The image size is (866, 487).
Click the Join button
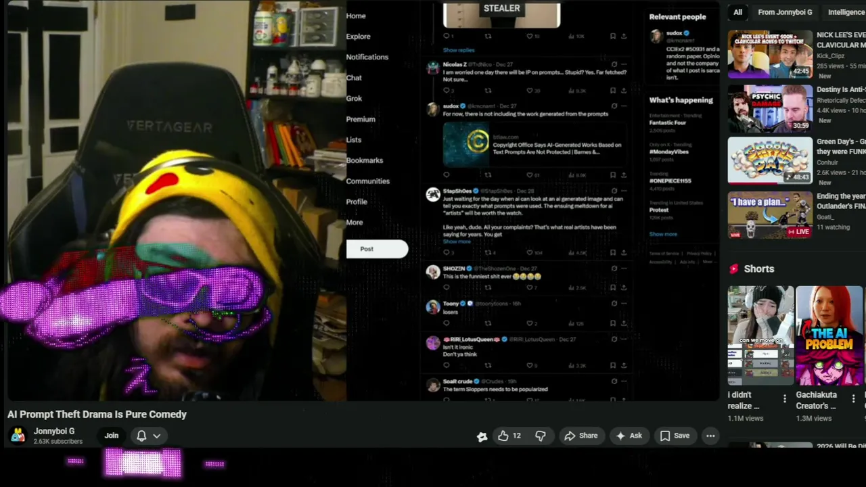point(112,436)
